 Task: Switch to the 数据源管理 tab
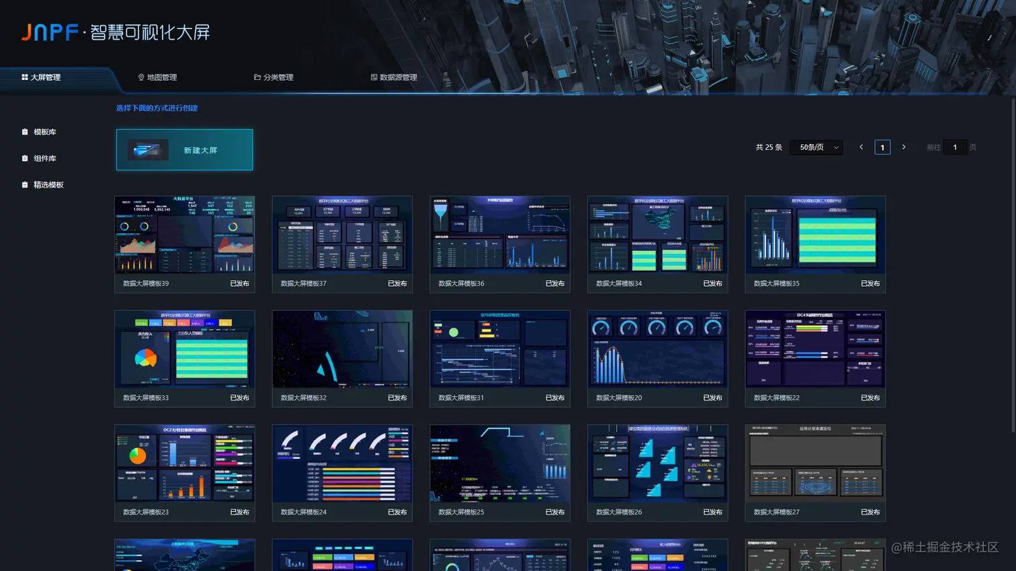tap(394, 77)
